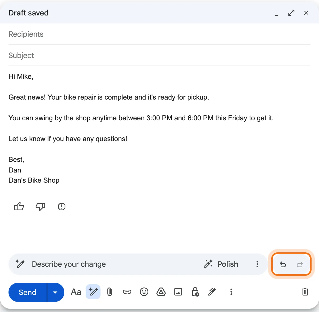Insert a link
Viewport: 319px width, 312px height.
click(x=127, y=292)
